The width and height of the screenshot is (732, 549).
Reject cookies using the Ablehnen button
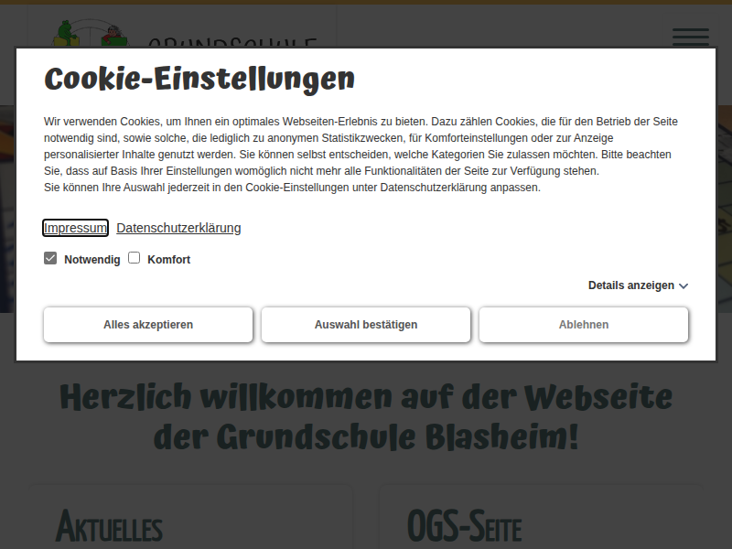(x=583, y=325)
